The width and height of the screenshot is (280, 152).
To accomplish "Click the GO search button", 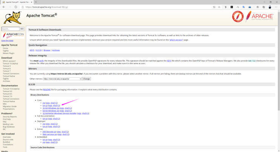I will point(22,29).
